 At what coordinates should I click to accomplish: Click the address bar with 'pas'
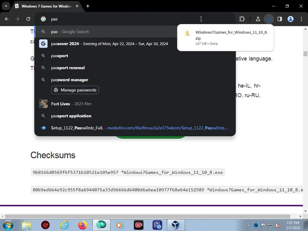[x=126, y=19]
